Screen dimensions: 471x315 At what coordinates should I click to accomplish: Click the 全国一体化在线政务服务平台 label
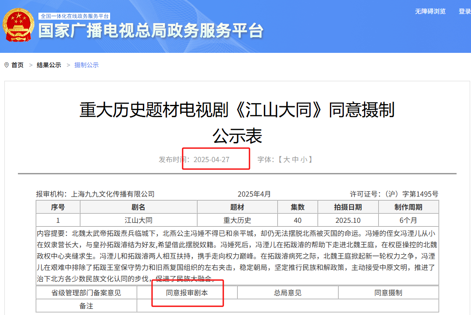74,16
